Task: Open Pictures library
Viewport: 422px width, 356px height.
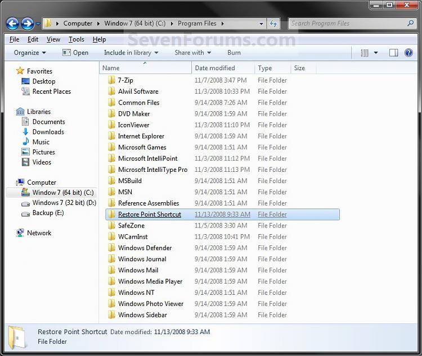Action: pyautogui.click(x=38, y=152)
